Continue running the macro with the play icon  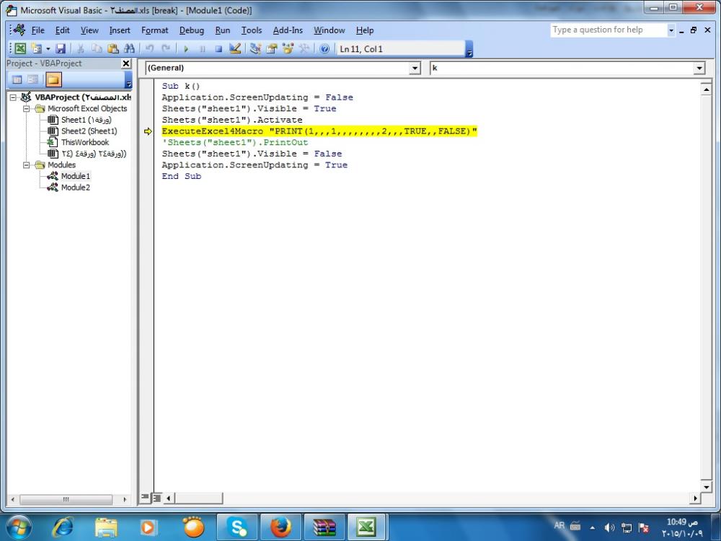click(x=186, y=48)
